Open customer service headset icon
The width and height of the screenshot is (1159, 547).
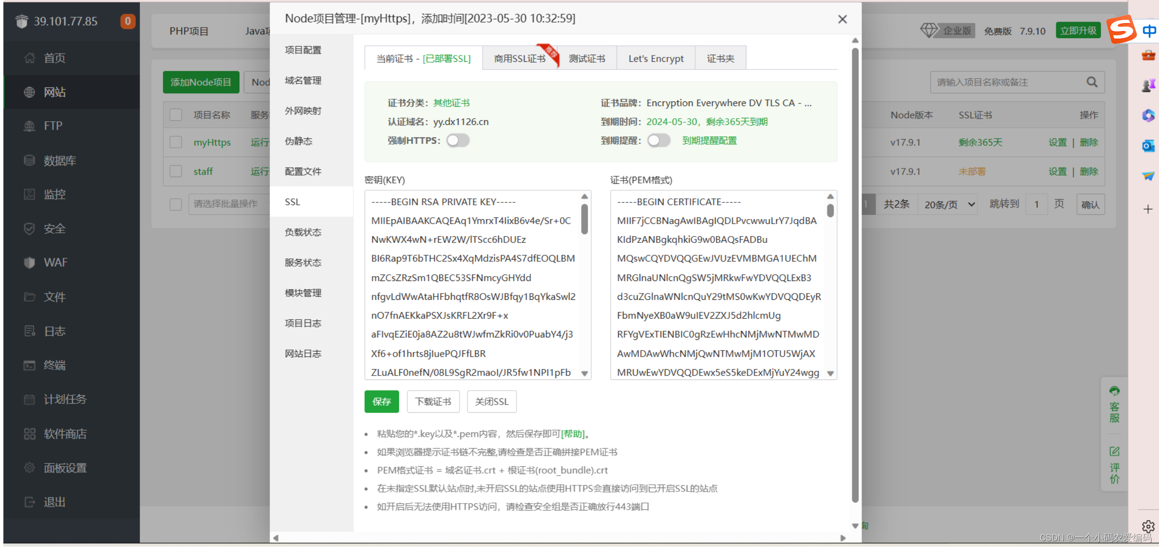click(x=1114, y=391)
